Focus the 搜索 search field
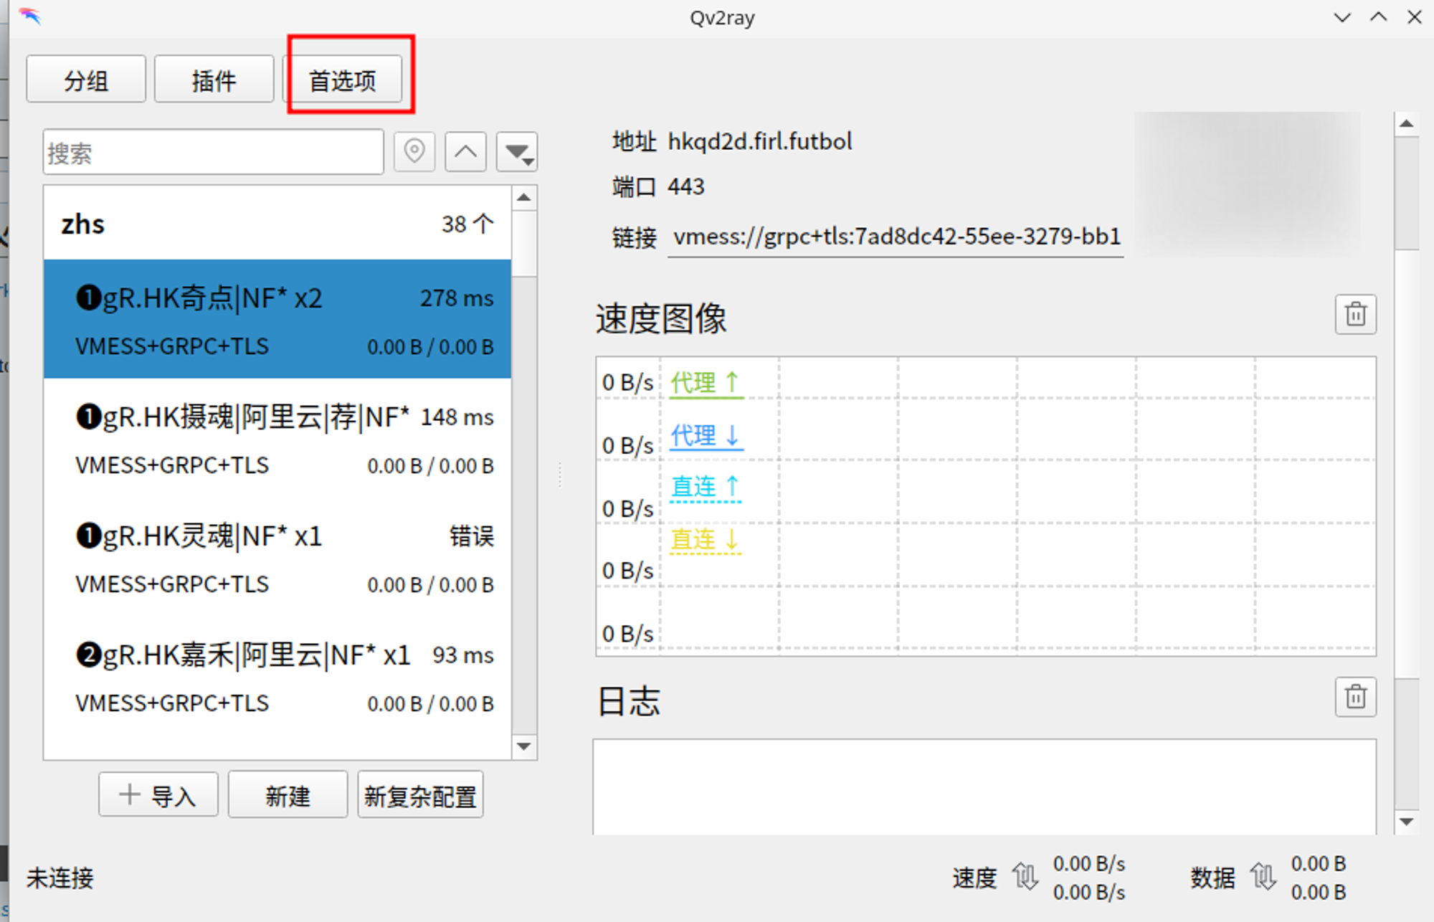Viewport: 1434px width, 922px height. click(213, 152)
